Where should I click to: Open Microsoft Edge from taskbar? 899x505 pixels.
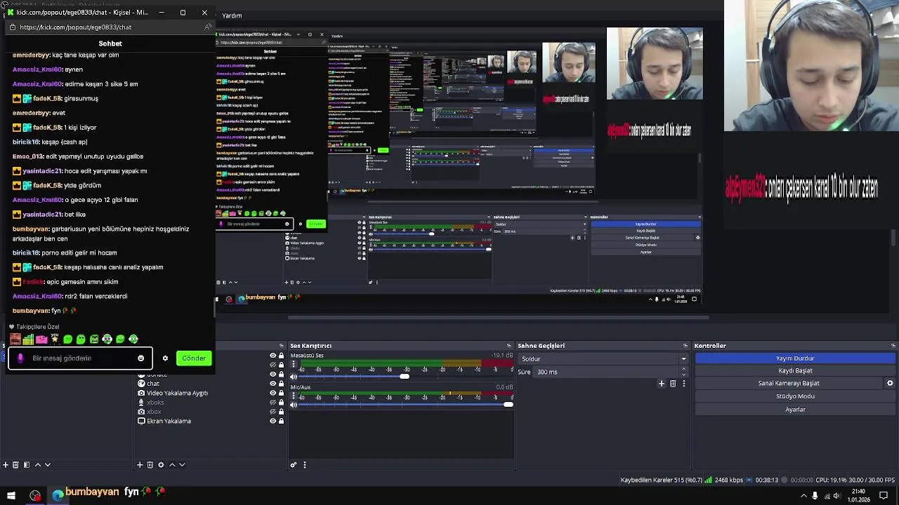pos(58,496)
